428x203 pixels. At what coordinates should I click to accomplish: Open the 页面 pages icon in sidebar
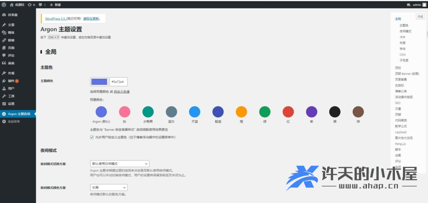(4, 48)
